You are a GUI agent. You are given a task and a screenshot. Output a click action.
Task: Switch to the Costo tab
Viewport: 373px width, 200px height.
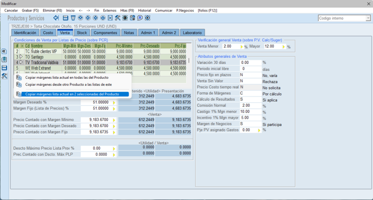click(x=48, y=33)
